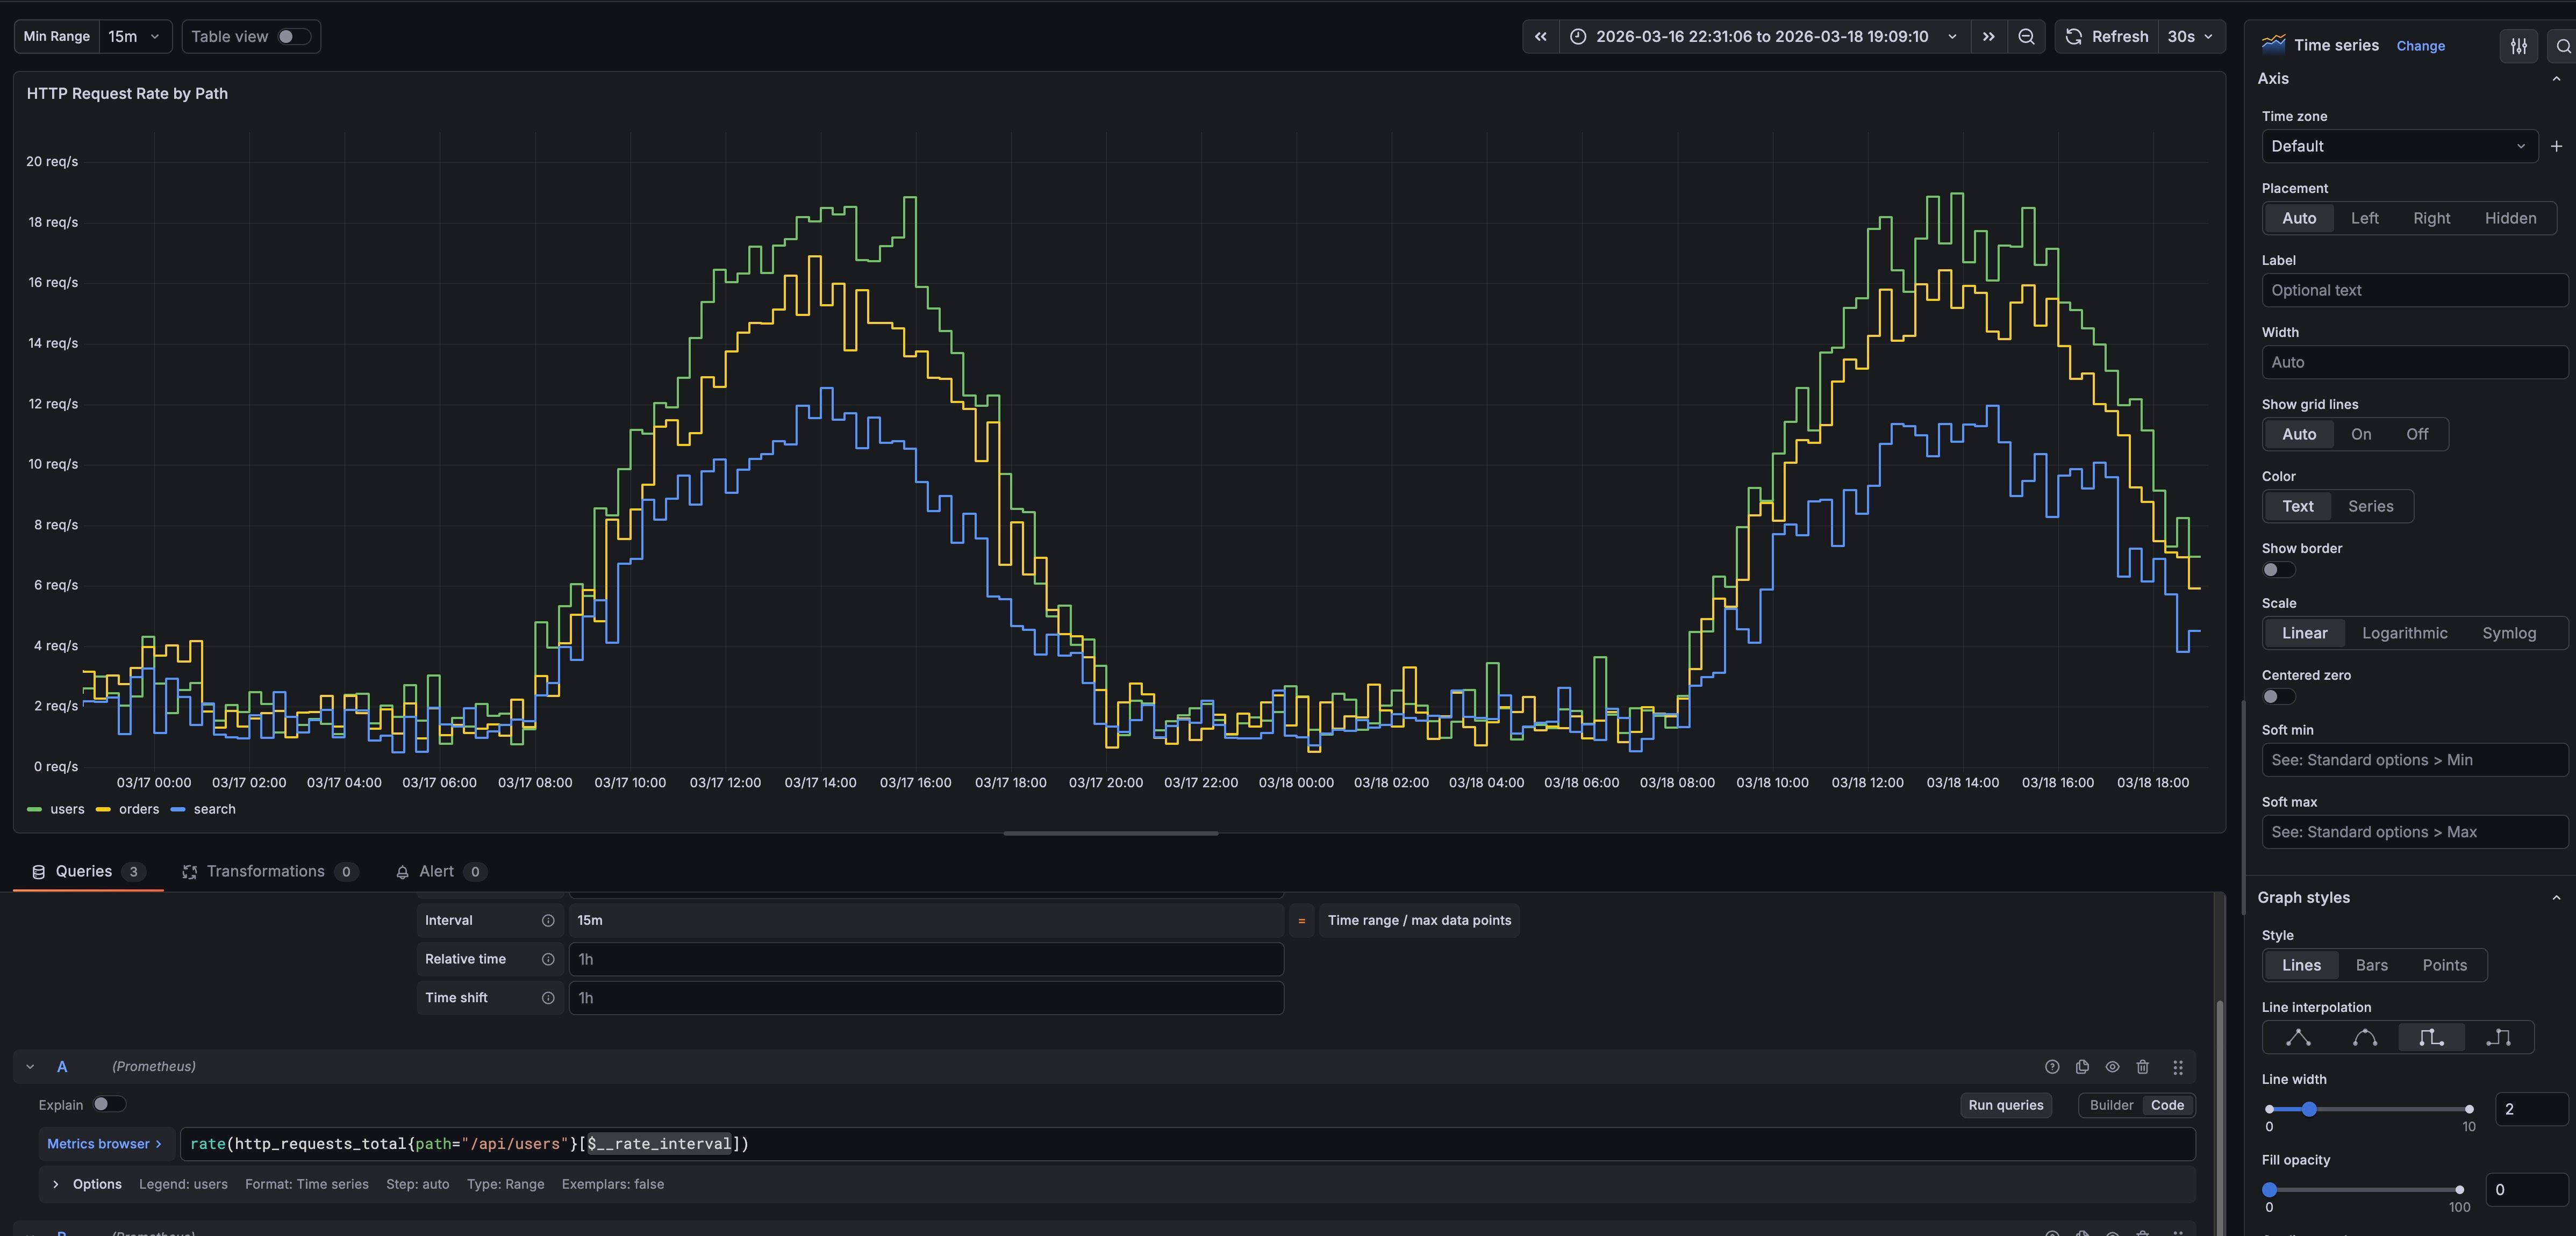The height and width of the screenshot is (1236, 2576).
Task: Open Time zone Default dropdown
Action: coord(2399,146)
